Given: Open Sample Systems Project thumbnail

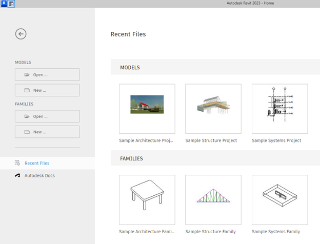Looking at the screenshot, I should click(280, 108).
